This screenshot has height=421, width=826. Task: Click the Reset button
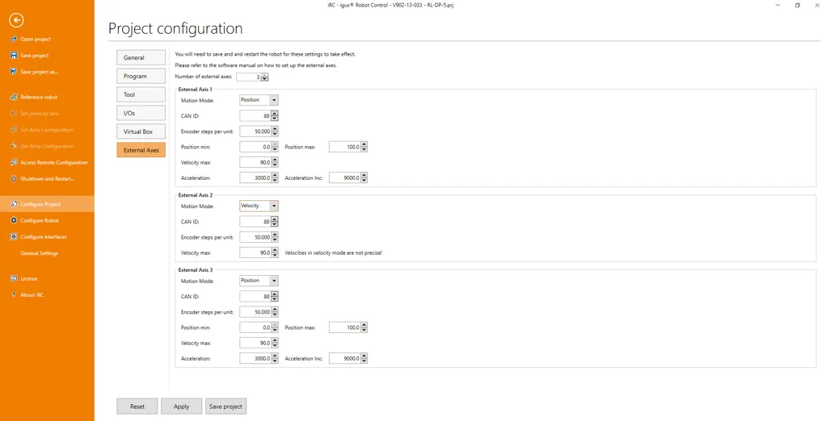[x=137, y=406]
